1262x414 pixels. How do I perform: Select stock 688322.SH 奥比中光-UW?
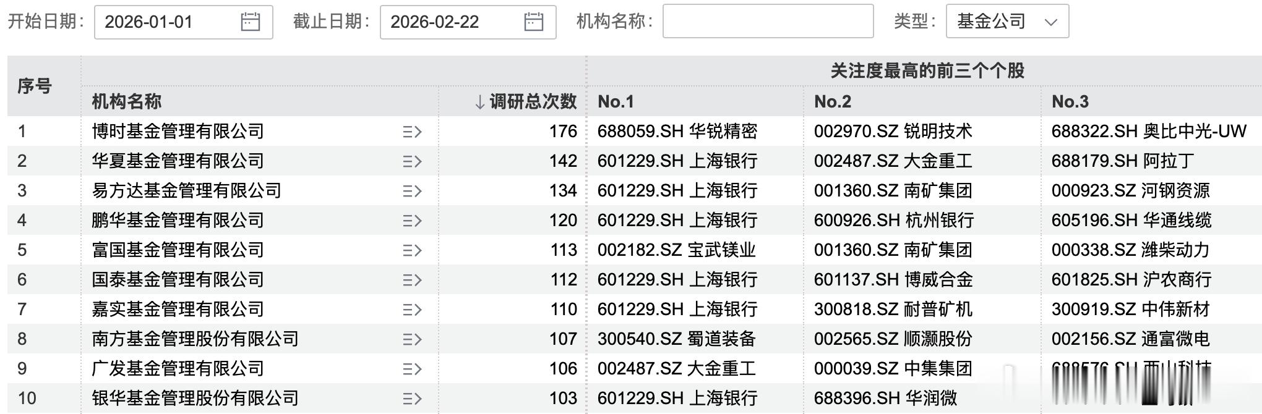pos(1149,131)
